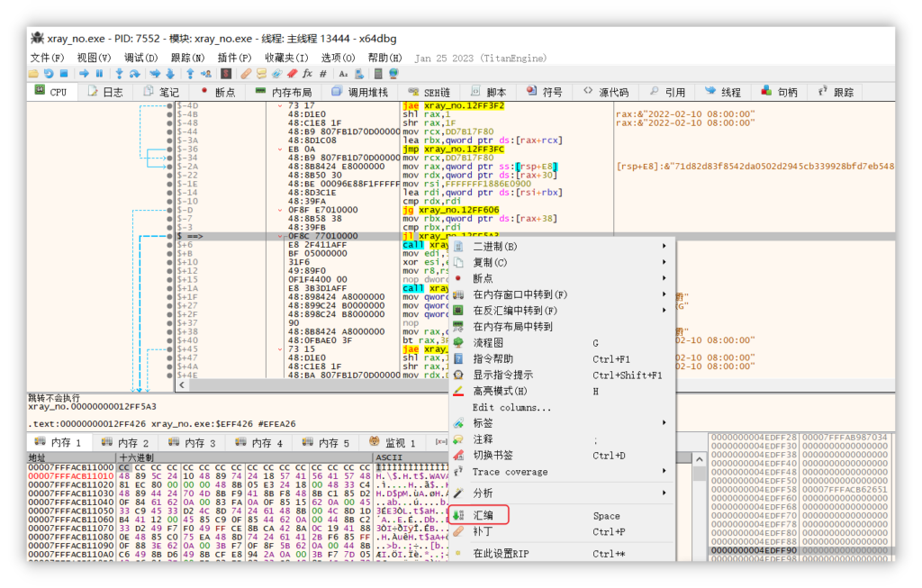Expand the 断点 context submenu
Viewport: 922px width, 588px height.
click(563, 278)
